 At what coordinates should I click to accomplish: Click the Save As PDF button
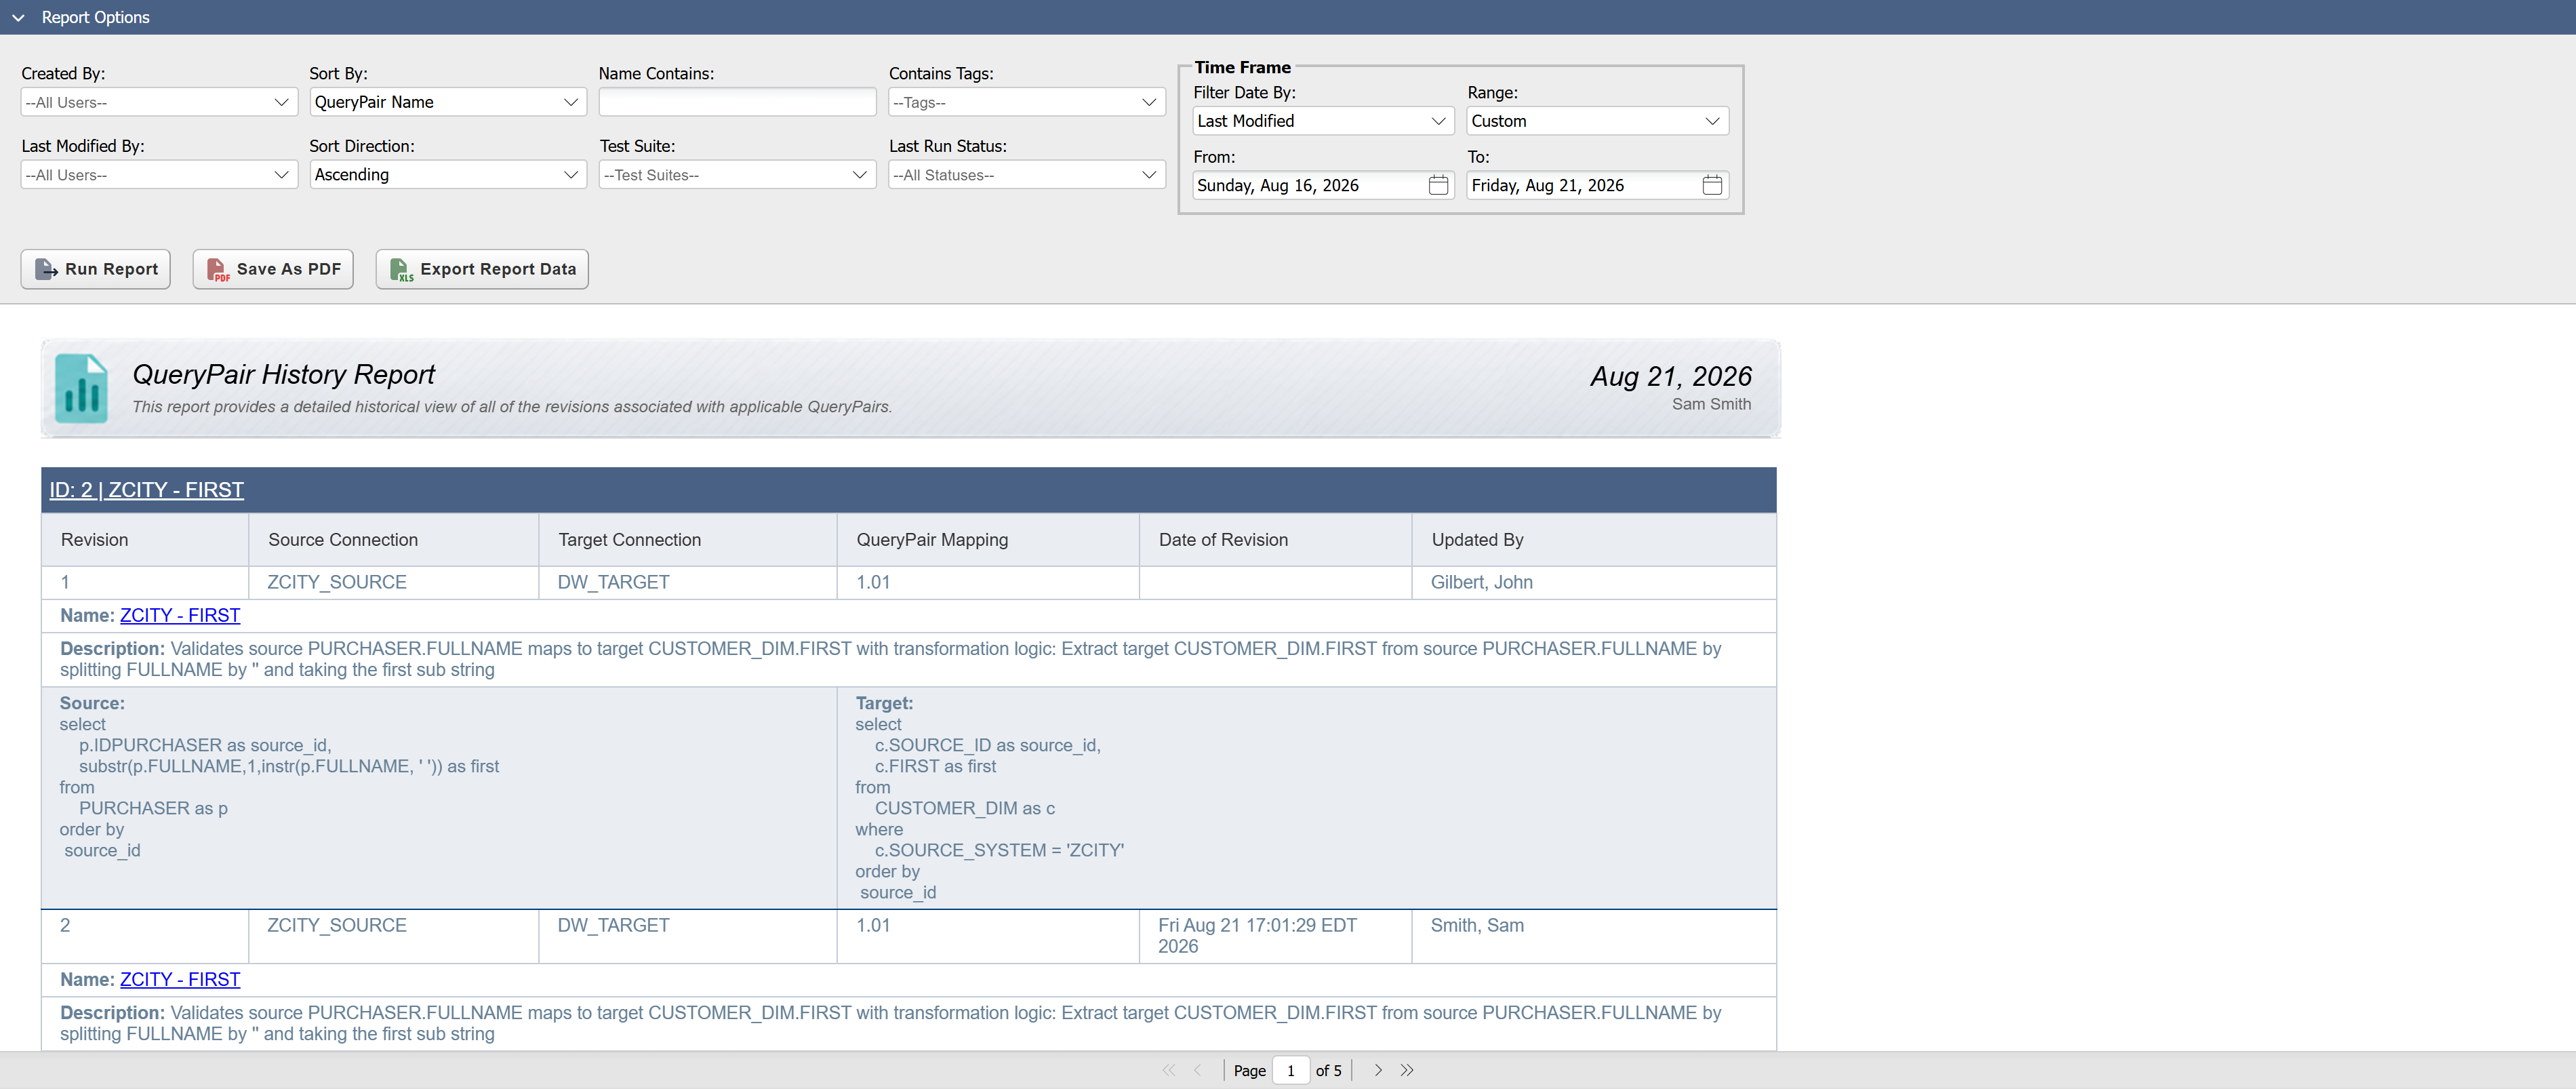pyautogui.click(x=273, y=269)
